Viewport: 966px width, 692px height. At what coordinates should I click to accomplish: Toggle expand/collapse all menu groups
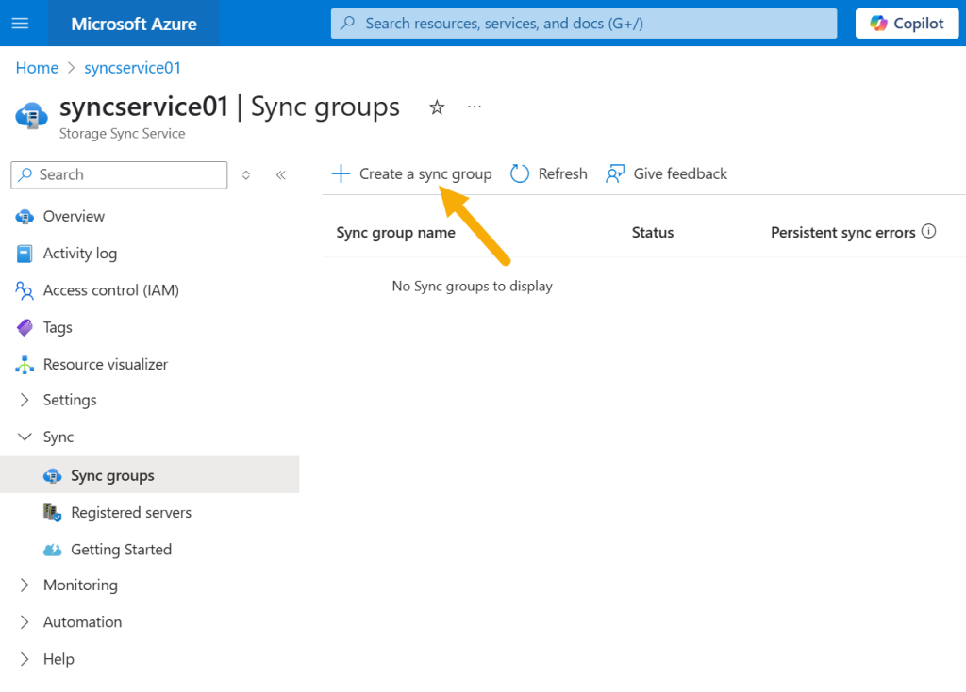pyautogui.click(x=246, y=174)
